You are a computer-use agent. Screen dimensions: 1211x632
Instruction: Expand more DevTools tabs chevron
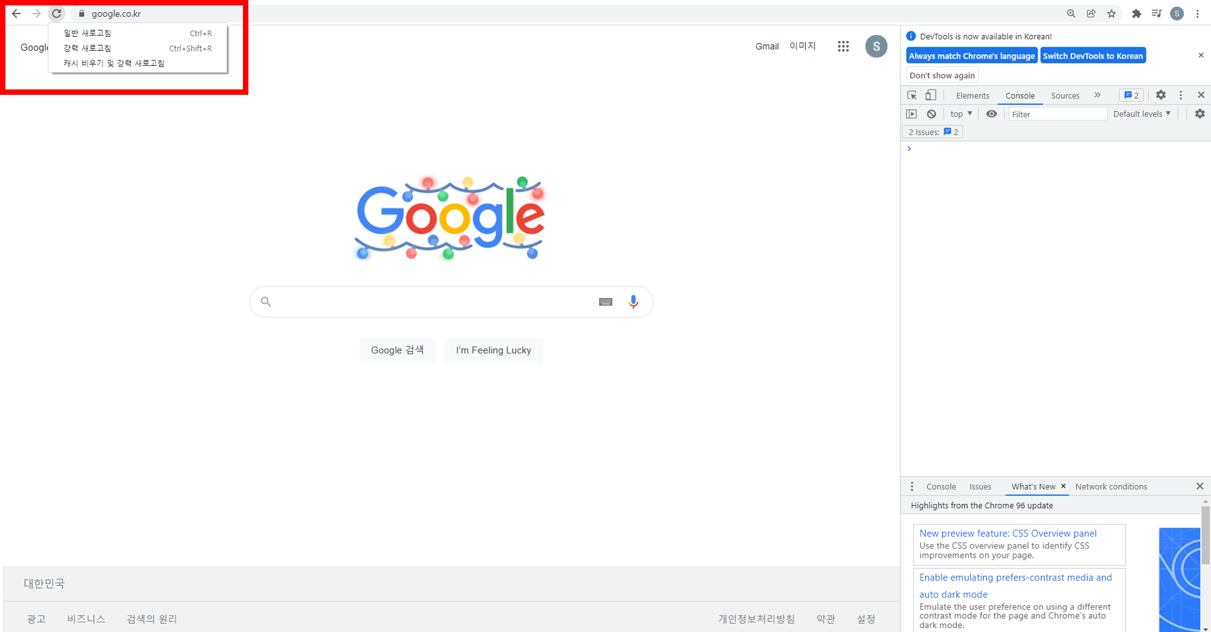(1097, 95)
